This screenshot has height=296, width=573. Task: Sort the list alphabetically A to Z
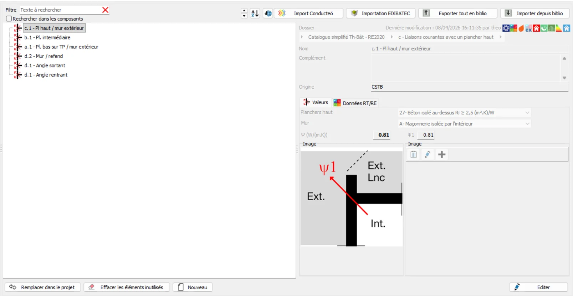point(255,14)
